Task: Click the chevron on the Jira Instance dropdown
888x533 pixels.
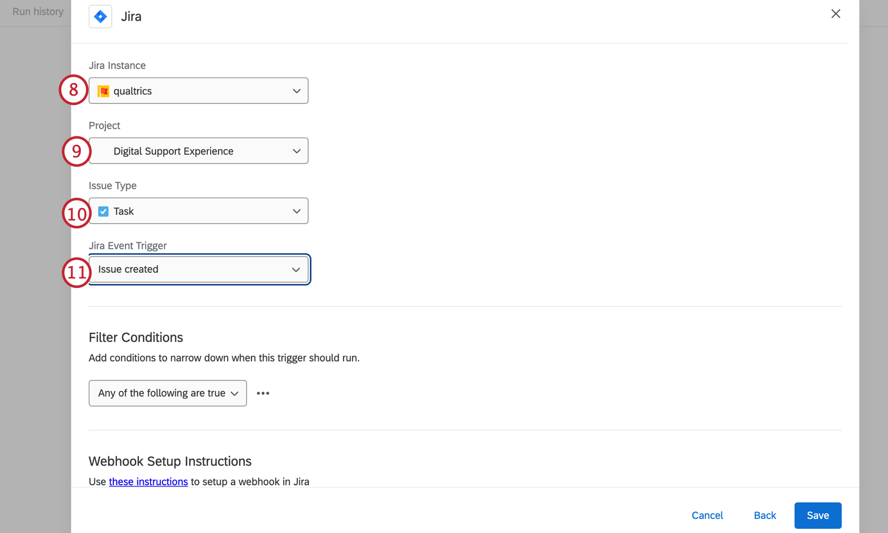Action: point(297,90)
